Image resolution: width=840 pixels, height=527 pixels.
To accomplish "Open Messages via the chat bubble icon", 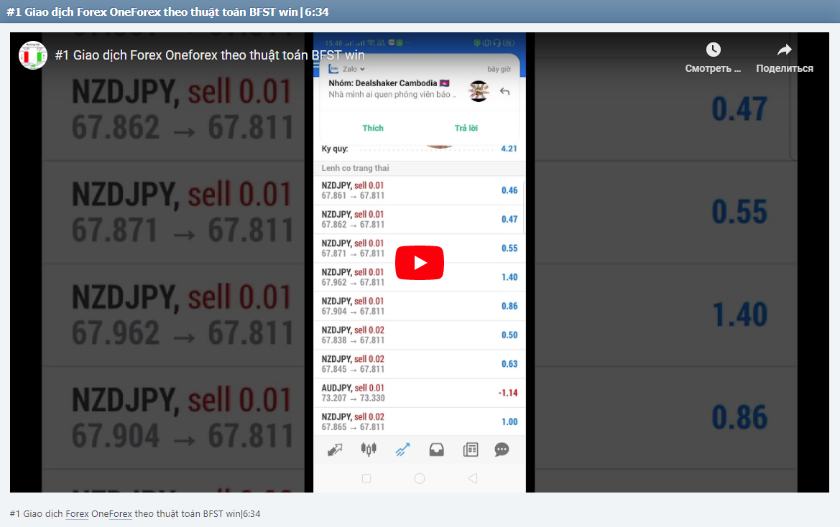I will click(x=501, y=449).
